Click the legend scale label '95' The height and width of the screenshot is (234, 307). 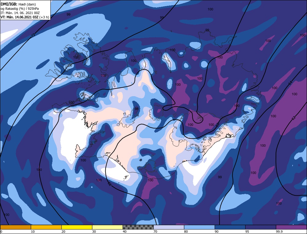point(247,232)
